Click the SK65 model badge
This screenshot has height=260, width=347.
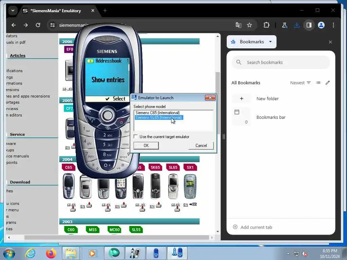click(155, 167)
